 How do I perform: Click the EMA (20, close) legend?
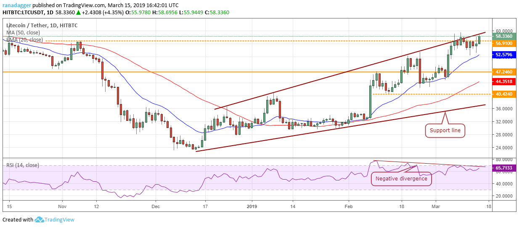(x=24, y=40)
